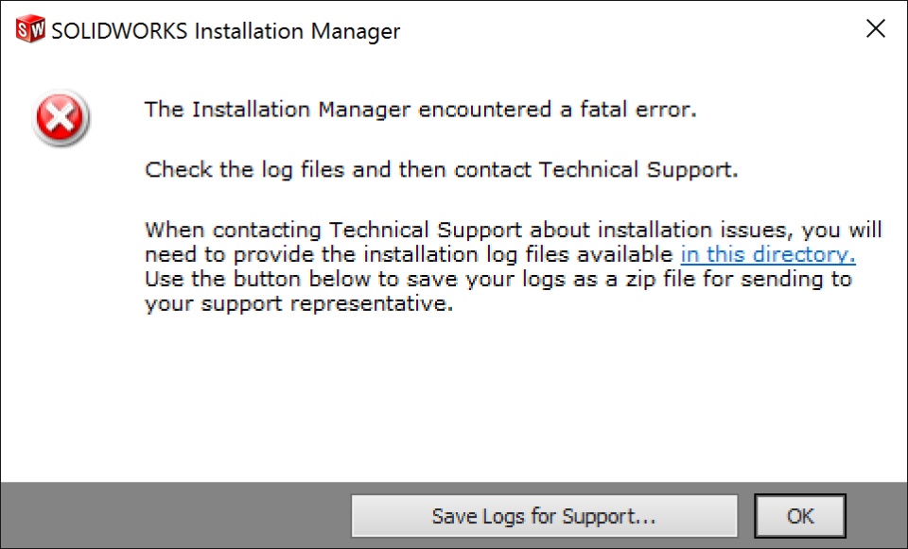Click the 'encountered a fatal error' message line
Viewport: 908px width, 549px height.
click(420, 110)
